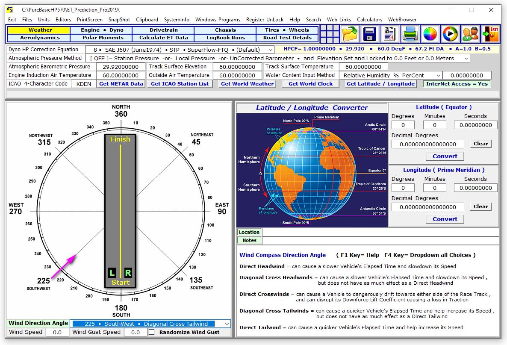Switch to the Chassis tab
The height and width of the screenshot is (345, 507).
click(225, 30)
